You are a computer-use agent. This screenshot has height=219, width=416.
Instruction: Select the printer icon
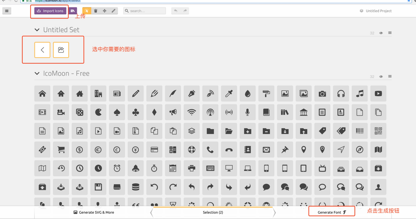click(x=192, y=168)
